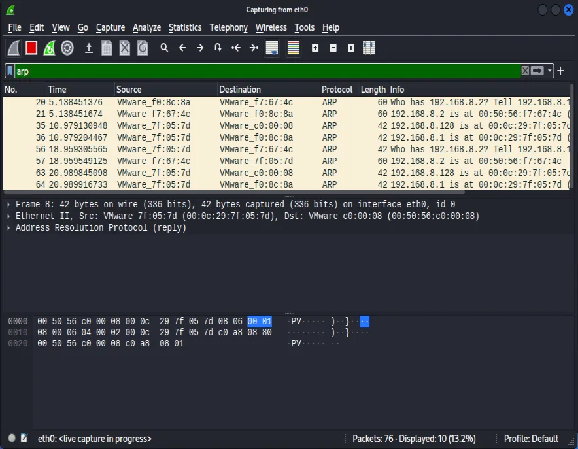Screen dimensions: 578x449
Task: Apply the display filter arrow button
Action: coord(537,71)
